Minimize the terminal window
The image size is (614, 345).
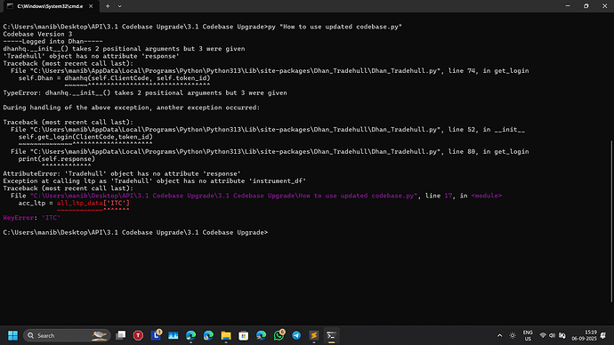click(x=568, y=6)
